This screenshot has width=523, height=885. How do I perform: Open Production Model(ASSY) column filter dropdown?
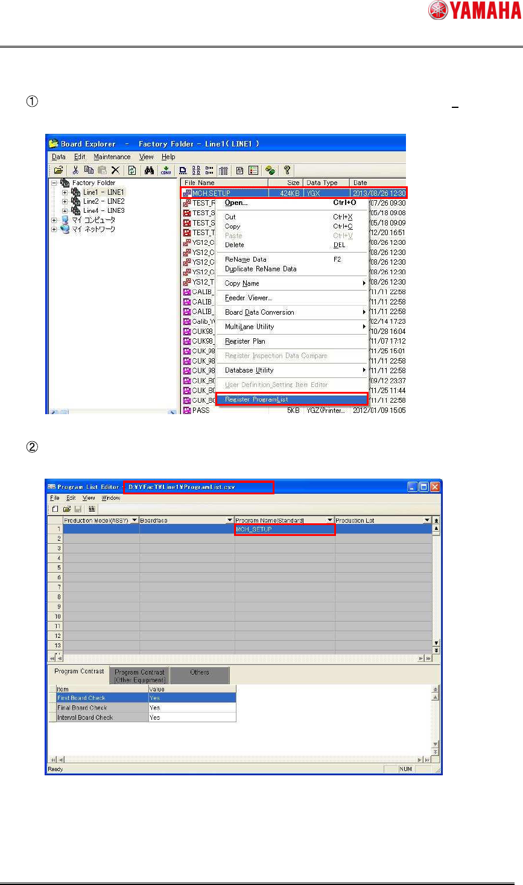(x=135, y=520)
